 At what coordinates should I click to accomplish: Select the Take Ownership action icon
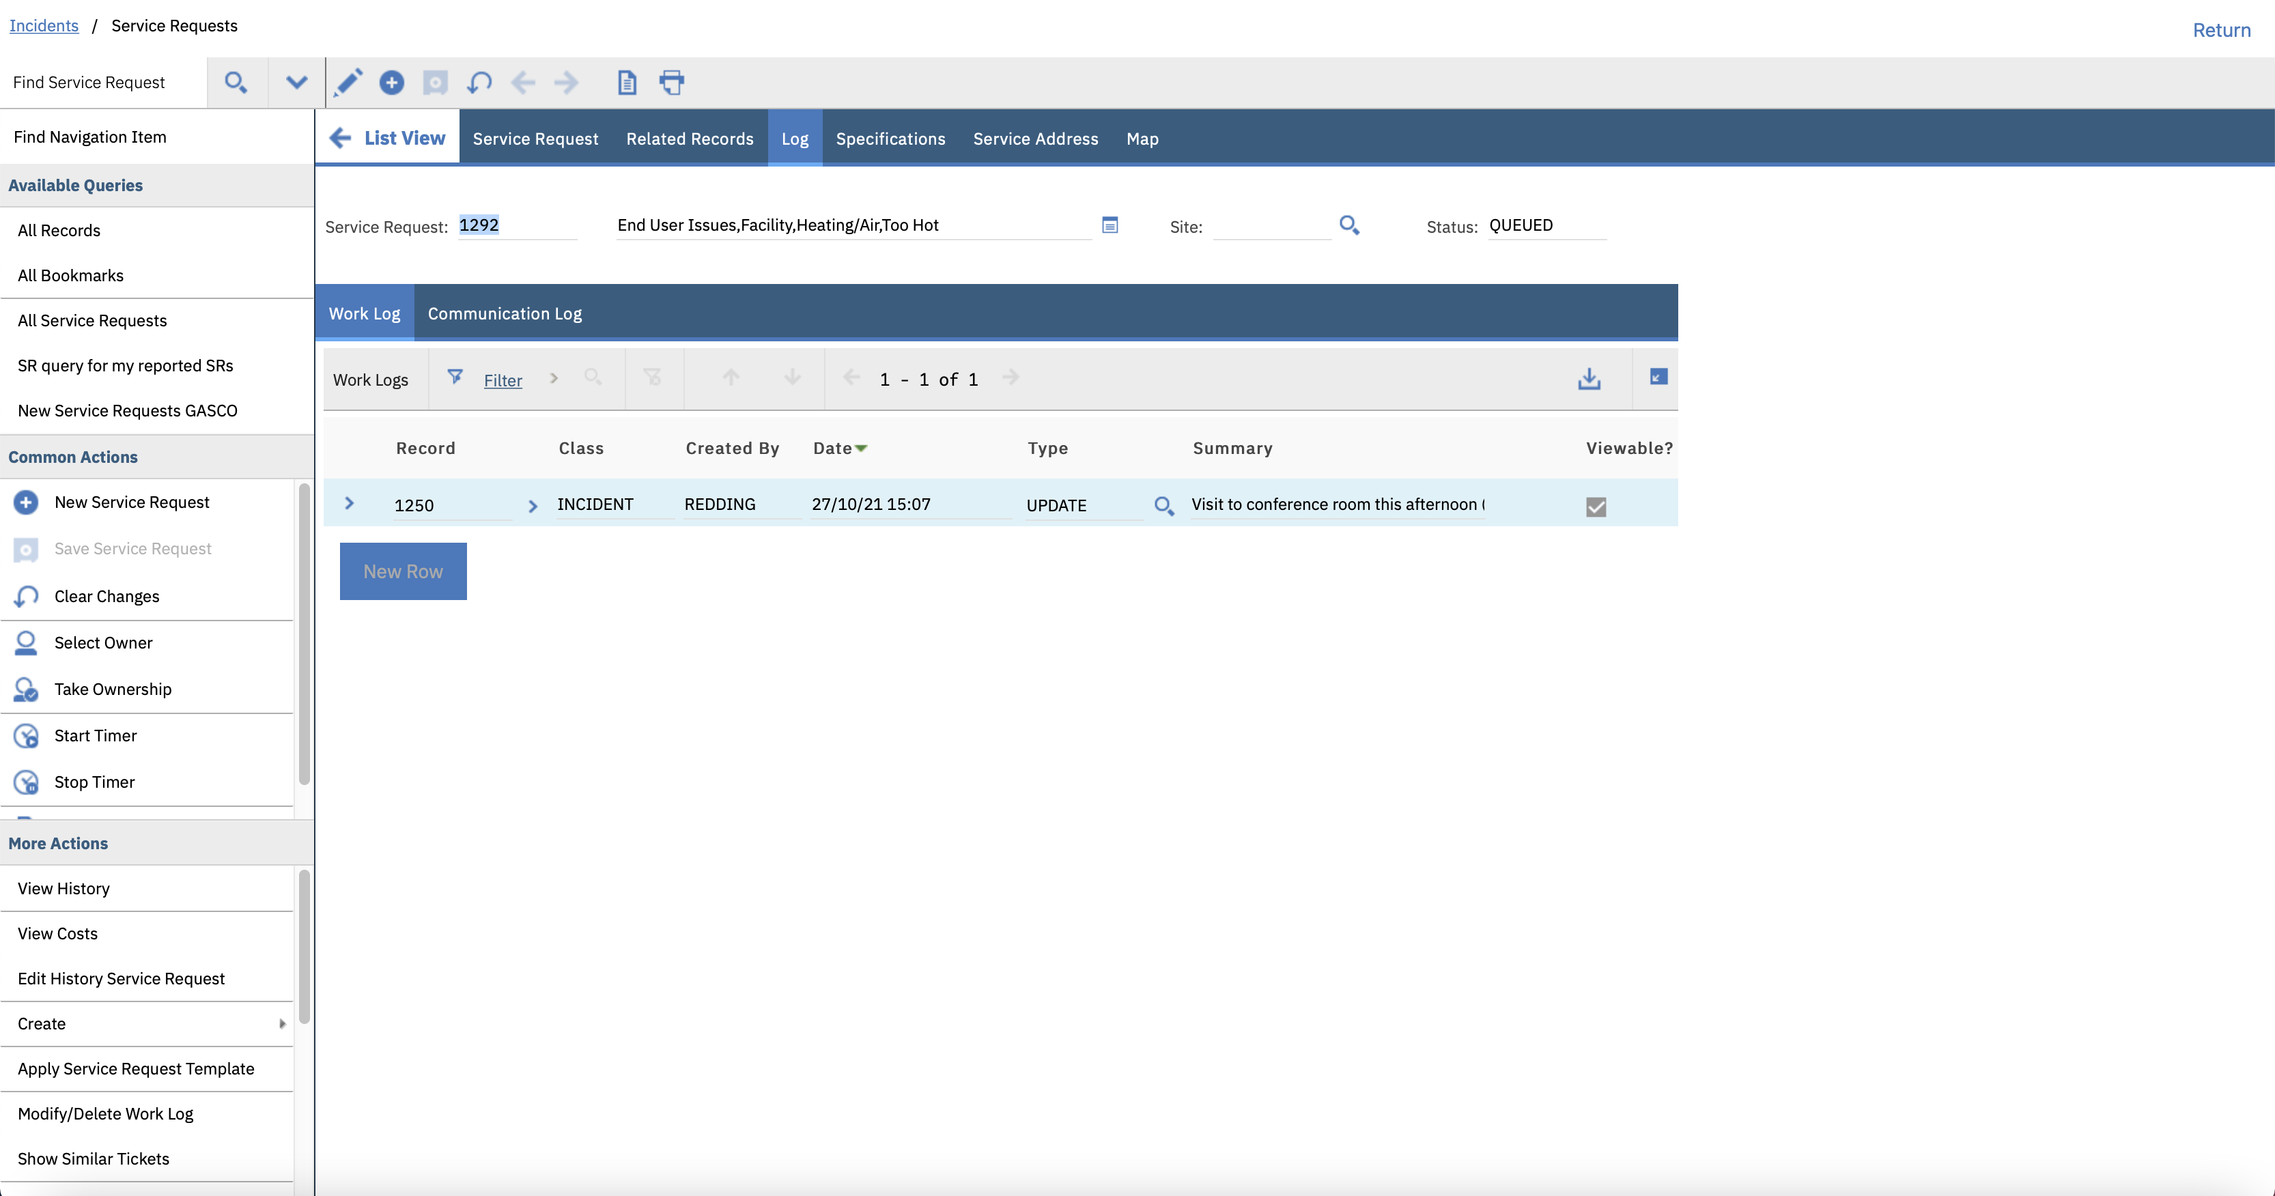pos(26,689)
